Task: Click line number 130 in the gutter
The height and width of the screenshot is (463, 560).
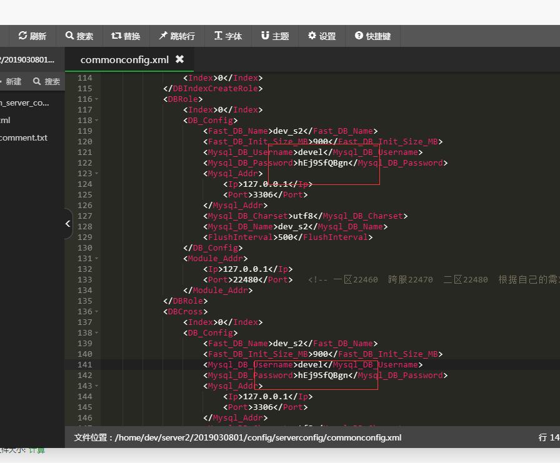Action: (x=84, y=248)
